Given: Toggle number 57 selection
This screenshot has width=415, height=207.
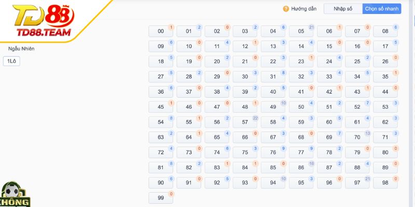Looking at the screenshot, I should point(245,122).
